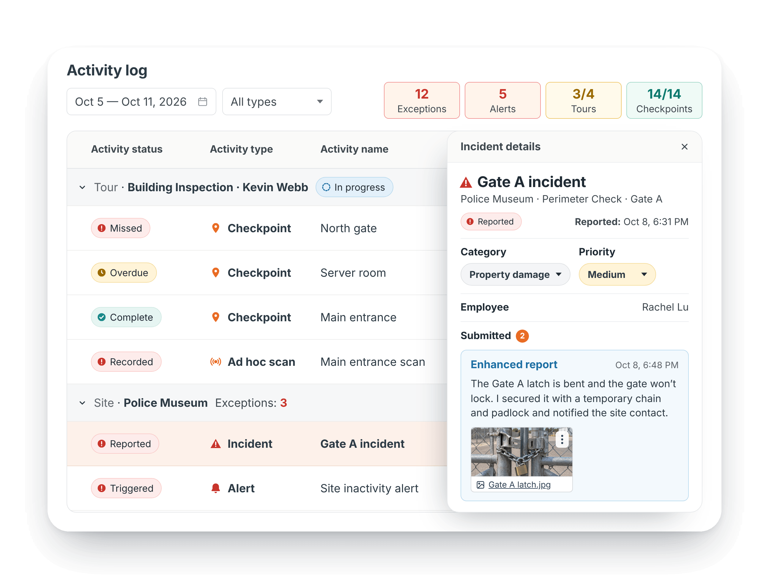
Task: Click the pin icon in North gate row
Action: [x=215, y=228]
